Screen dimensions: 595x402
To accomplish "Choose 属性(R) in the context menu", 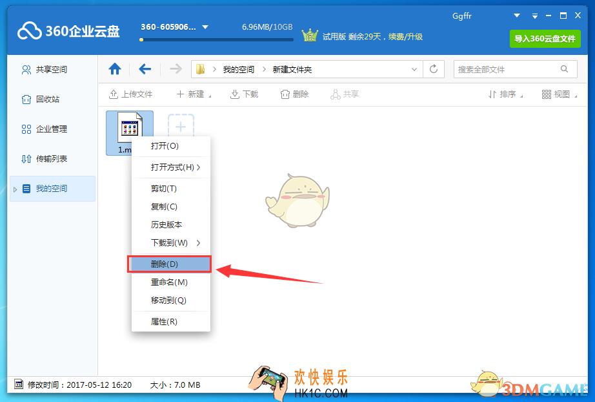I will click(171, 321).
